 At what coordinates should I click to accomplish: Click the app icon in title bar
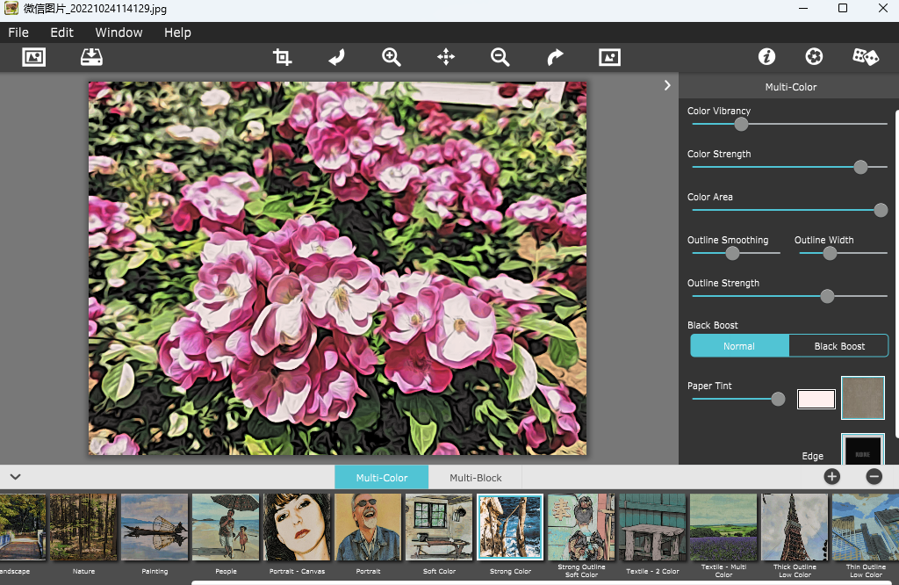pos(11,8)
